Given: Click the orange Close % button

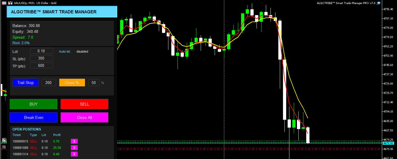Looking at the screenshot, I should 72,83.
